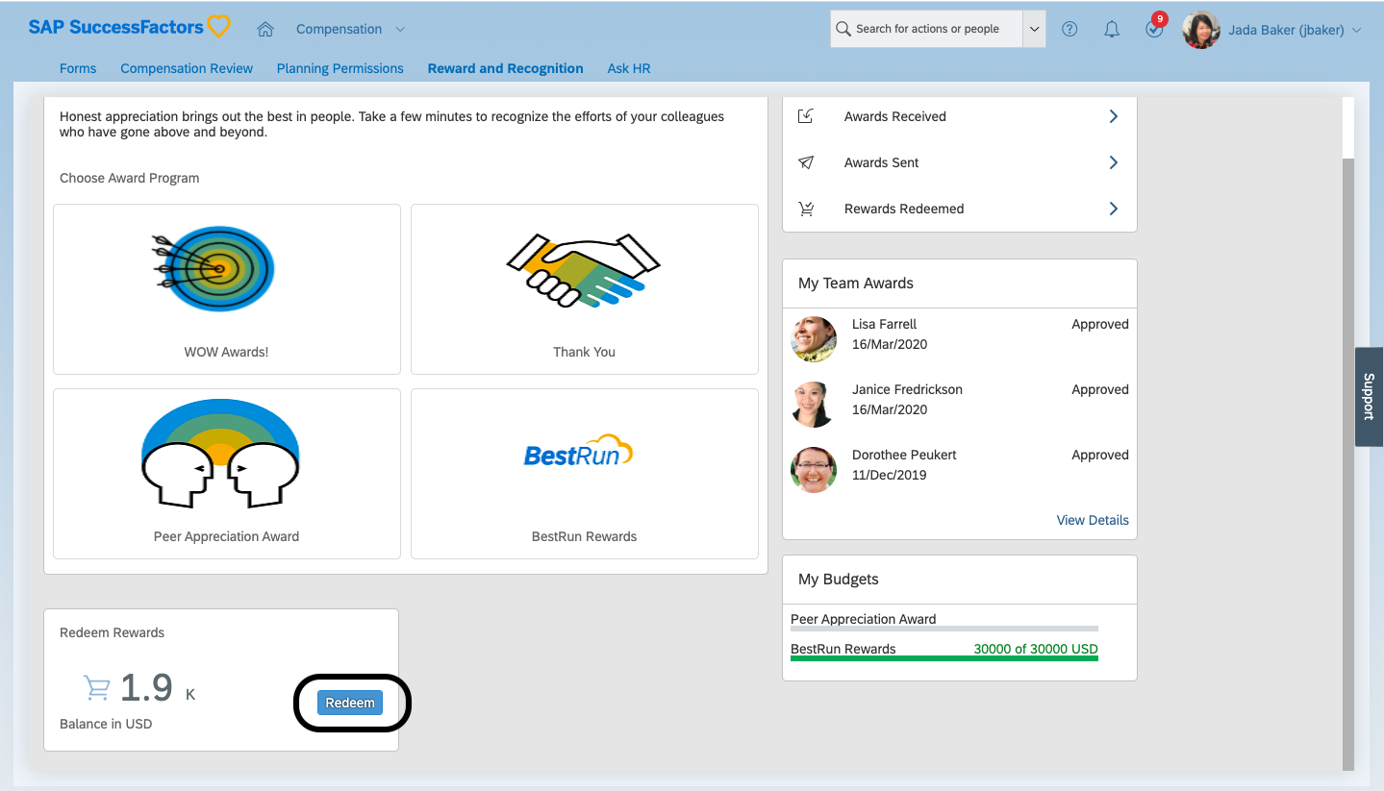Open the Jada Baker (jbaker) user menu
1384x791 pixels.
1295,30
